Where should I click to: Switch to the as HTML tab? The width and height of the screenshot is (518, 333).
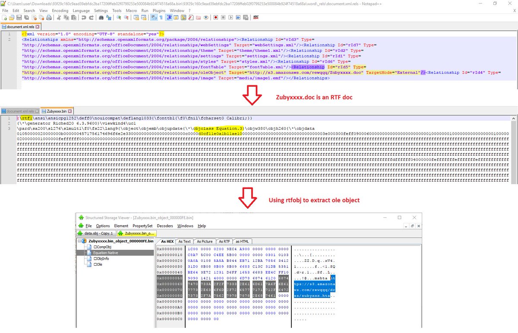tap(243, 241)
